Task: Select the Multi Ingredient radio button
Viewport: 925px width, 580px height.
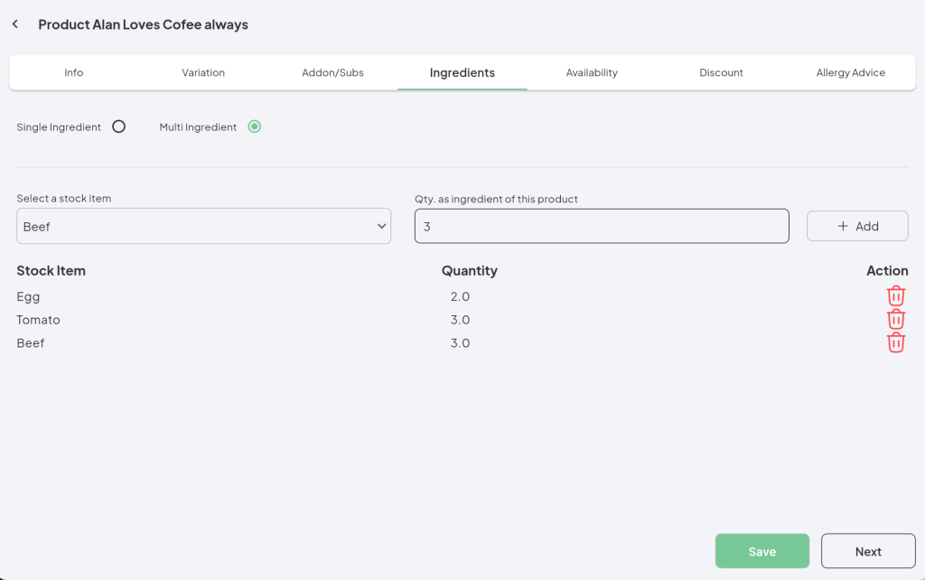Action: pyautogui.click(x=254, y=126)
